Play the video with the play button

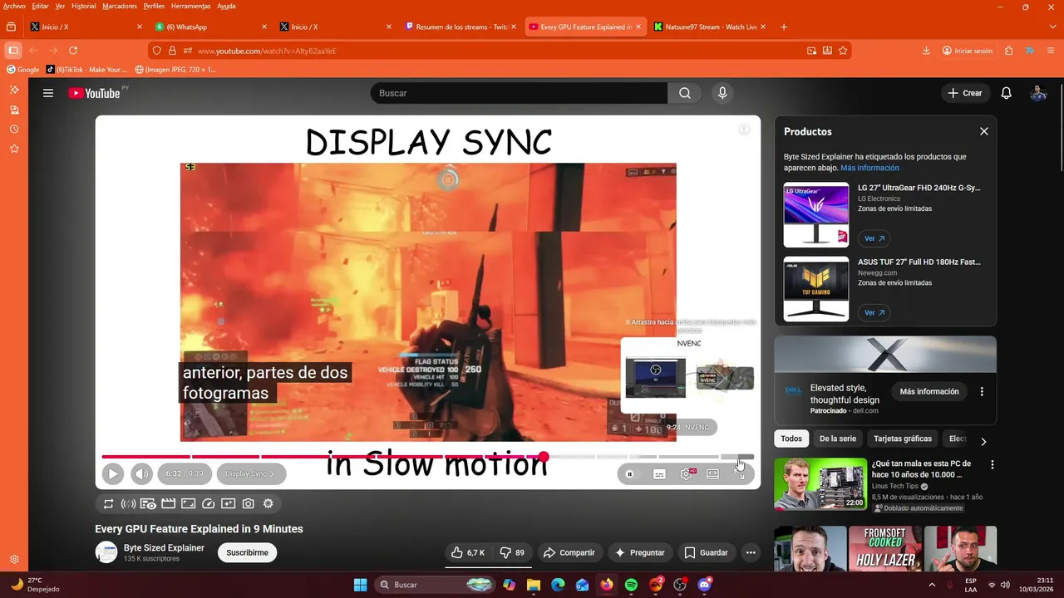113,474
